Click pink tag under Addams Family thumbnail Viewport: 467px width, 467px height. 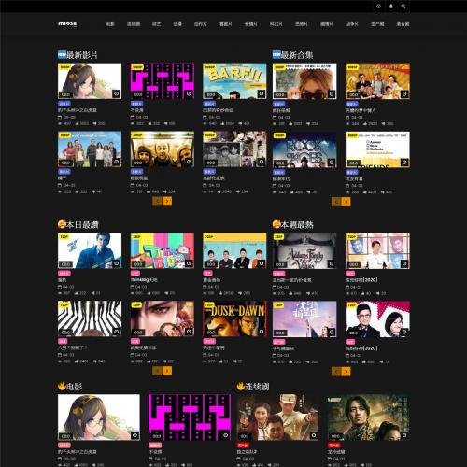click(278, 274)
